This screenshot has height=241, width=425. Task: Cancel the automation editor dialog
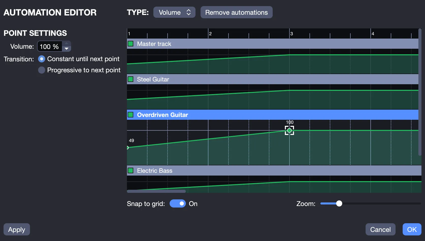point(380,229)
